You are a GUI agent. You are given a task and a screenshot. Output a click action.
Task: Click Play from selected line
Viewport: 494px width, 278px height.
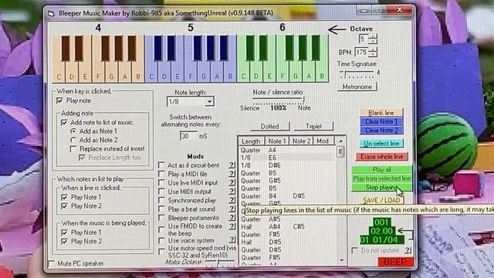[x=382, y=178]
